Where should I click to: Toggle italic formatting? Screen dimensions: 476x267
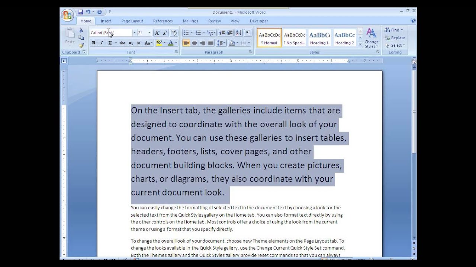(x=102, y=43)
